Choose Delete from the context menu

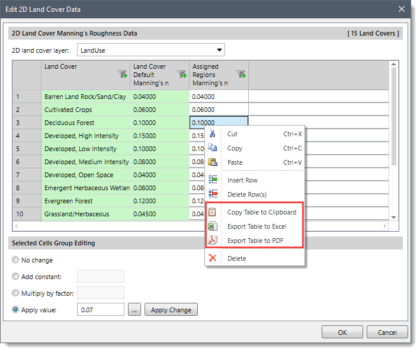(x=255, y=258)
